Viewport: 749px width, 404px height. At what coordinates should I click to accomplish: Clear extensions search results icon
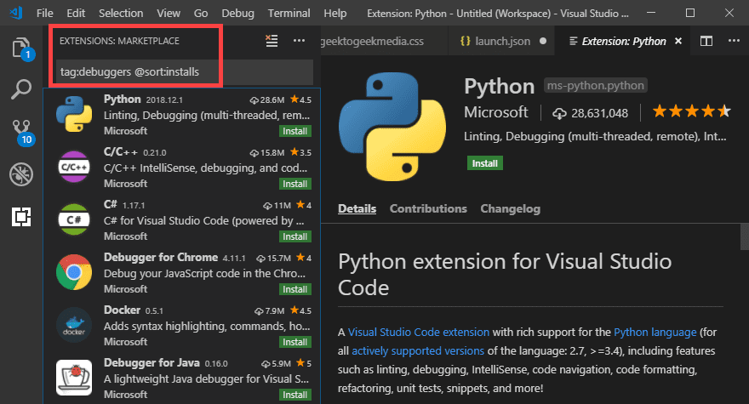272,40
